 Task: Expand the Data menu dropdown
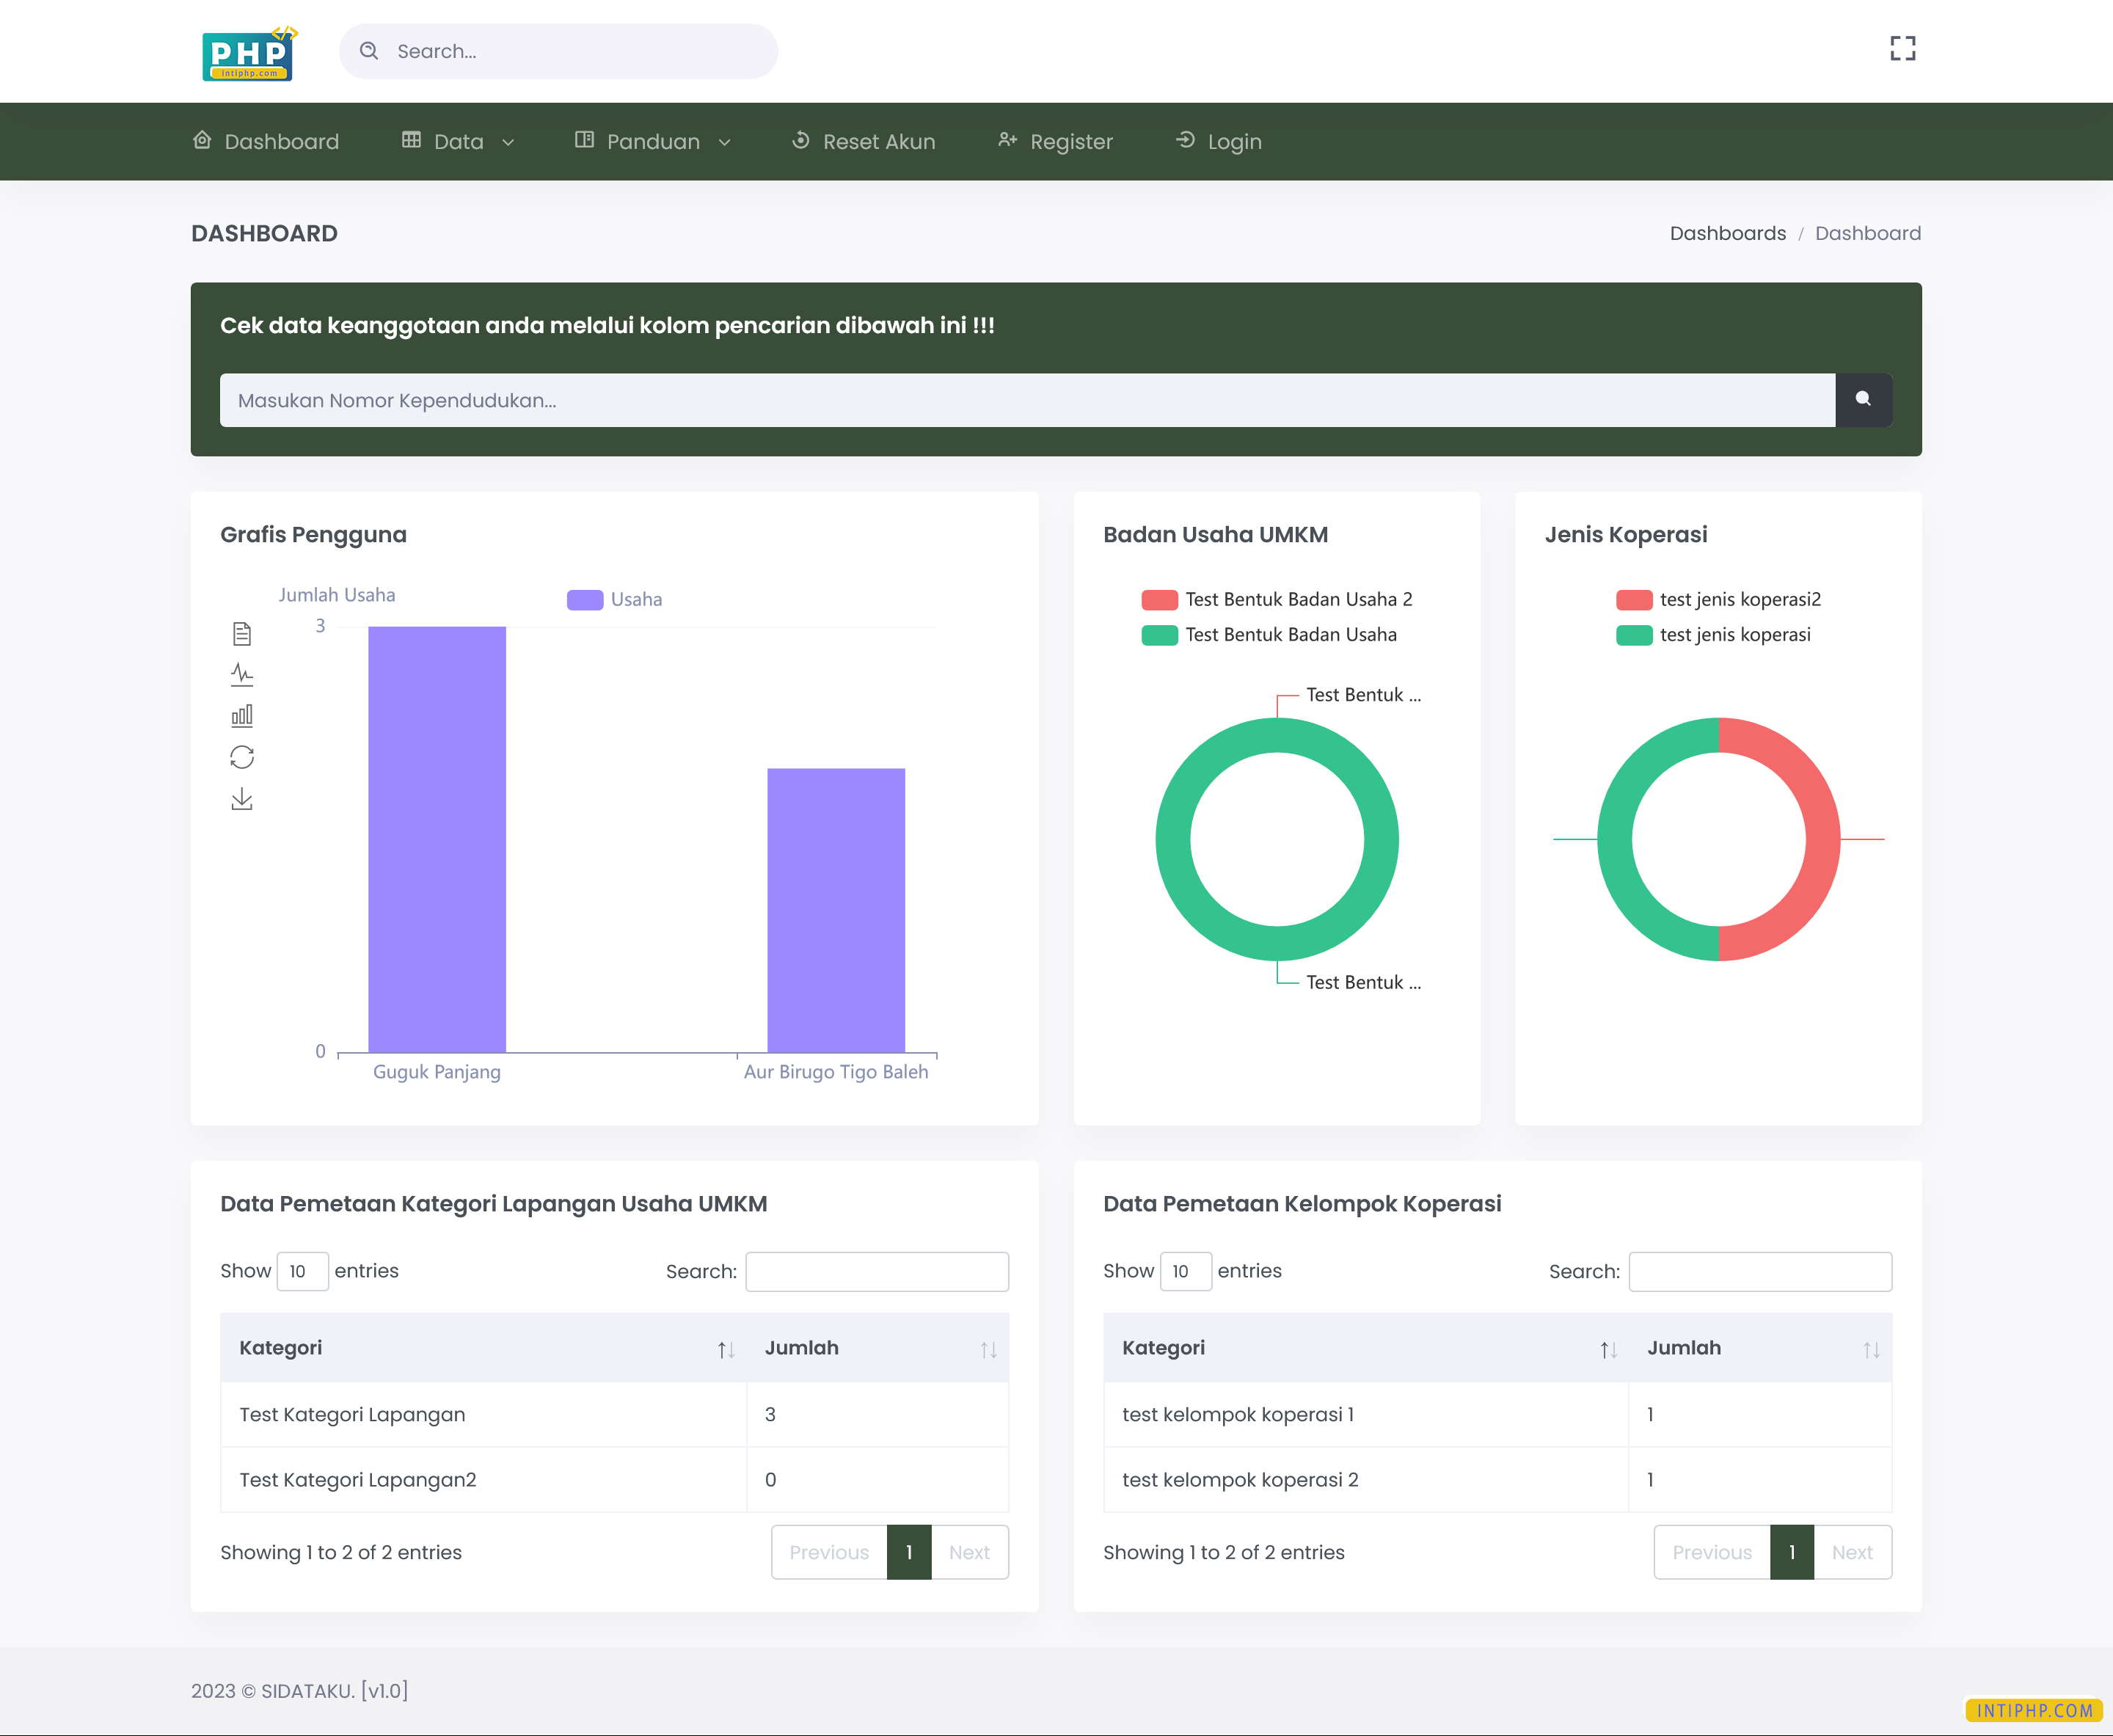point(458,142)
